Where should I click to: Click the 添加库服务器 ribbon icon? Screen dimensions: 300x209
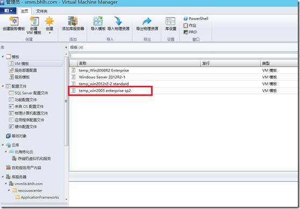(73, 21)
